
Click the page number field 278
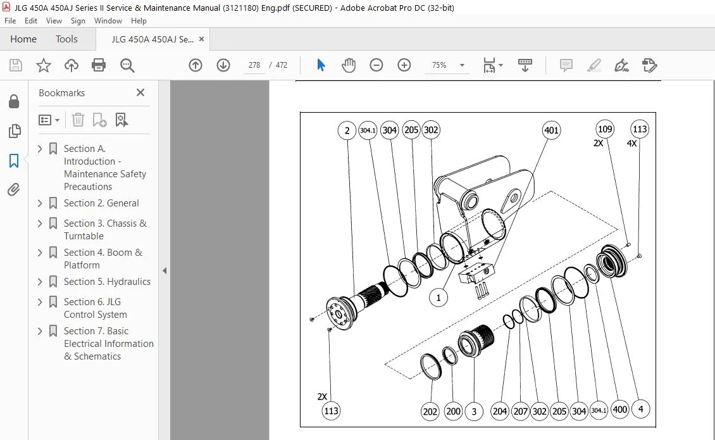(254, 65)
